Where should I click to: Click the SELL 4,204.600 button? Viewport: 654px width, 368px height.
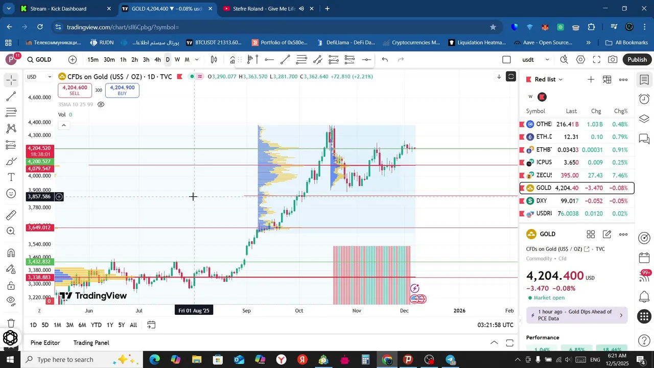(75, 90)
